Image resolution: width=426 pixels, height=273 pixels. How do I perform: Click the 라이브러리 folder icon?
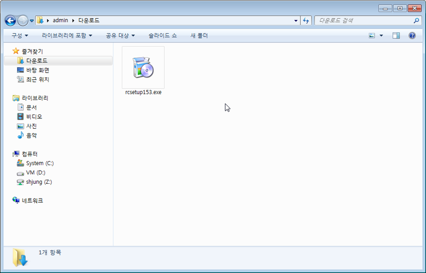[x=16, y=98]
